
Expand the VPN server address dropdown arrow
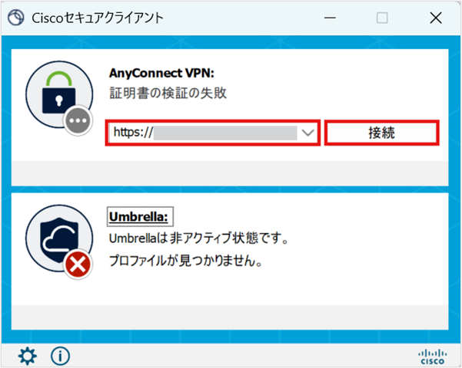(x=308, y=133)
